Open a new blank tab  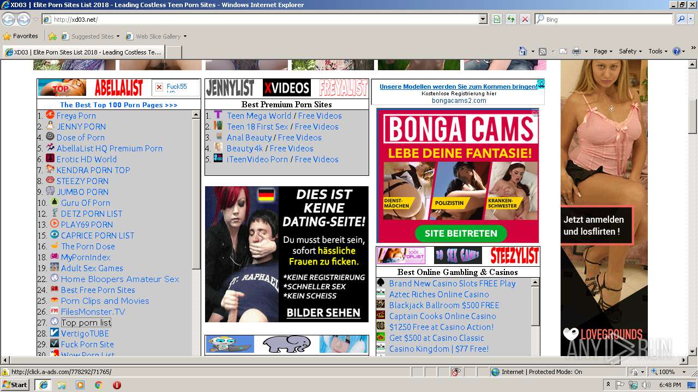click(173, 52)
